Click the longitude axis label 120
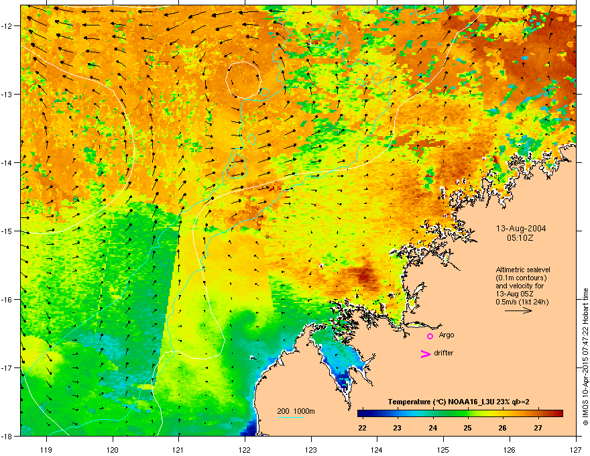 [113, 449]
